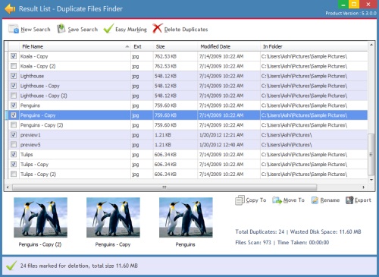379x277 pixels.
Task: Select the Tulips row in the list
Action: point(186,154)
